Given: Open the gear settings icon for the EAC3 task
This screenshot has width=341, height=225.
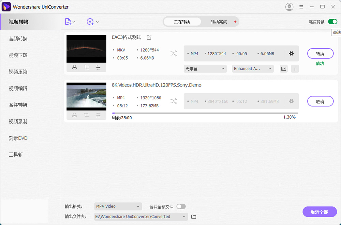Looking at the screenshot, I should [292, 53].
